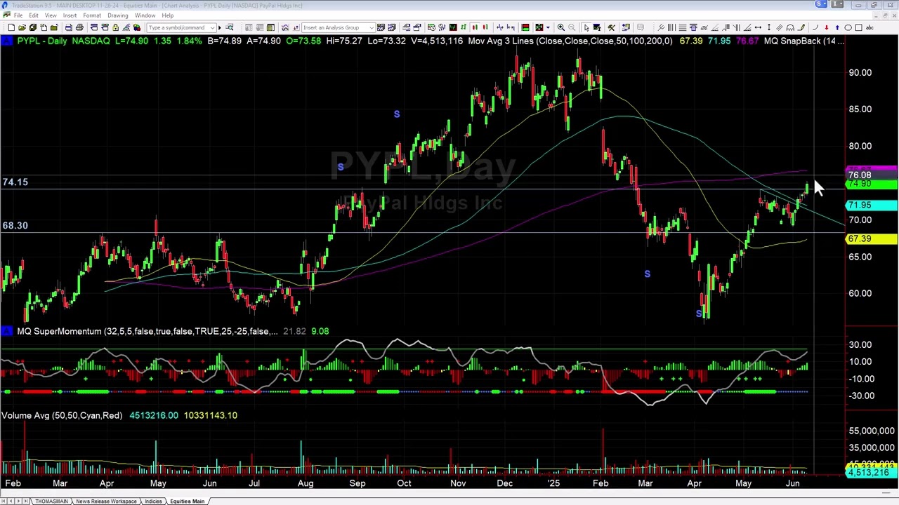Open the chart style dropdown arrow

point(549,27)
